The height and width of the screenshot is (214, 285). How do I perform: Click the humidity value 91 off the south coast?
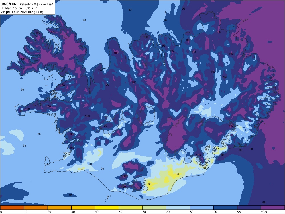(71, 195)
